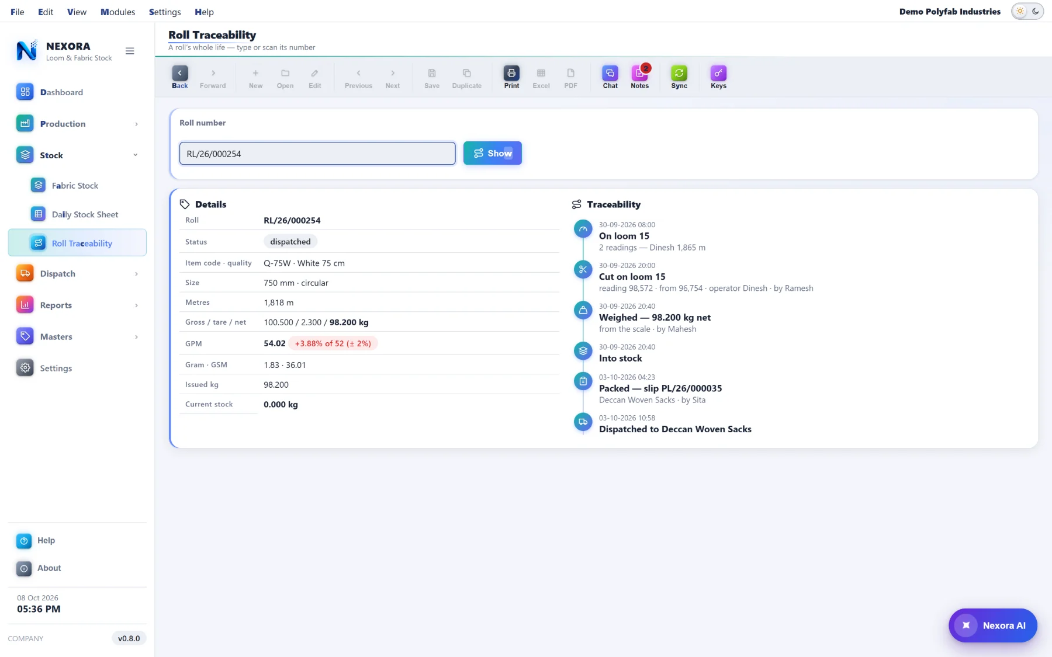Open the Modules menu
1052x657 pixels.
(117, 12)
